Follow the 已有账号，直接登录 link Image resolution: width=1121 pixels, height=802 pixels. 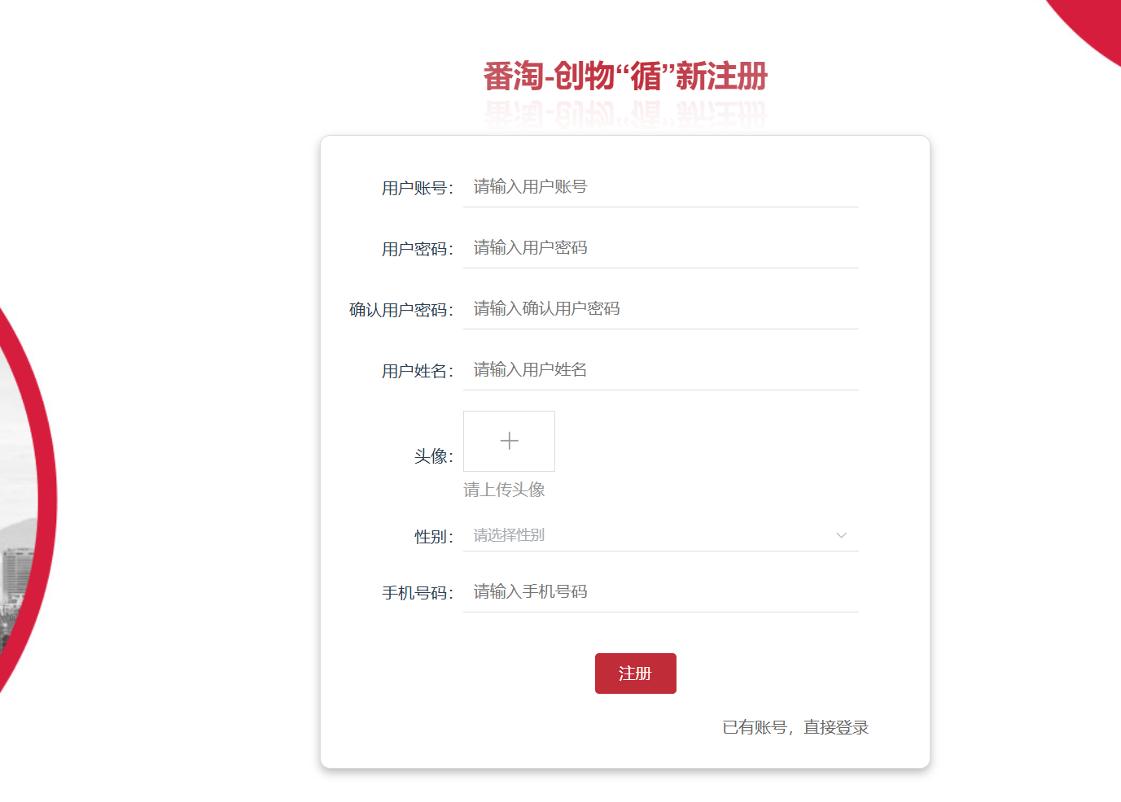click(x=795, y=727)
